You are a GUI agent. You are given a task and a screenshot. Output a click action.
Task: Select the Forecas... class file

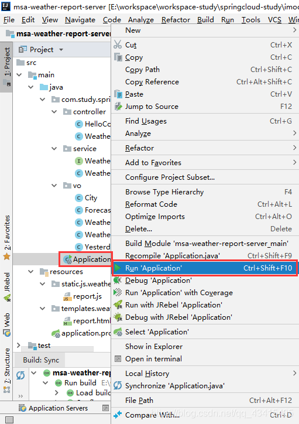[93, 210]
